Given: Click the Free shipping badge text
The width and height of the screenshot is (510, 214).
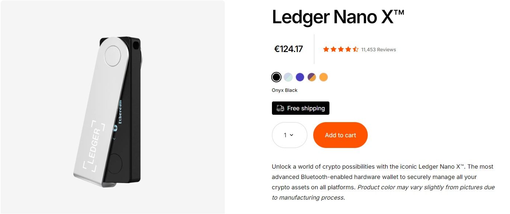Looking at the screenshot, I should [x=306, y=108].
